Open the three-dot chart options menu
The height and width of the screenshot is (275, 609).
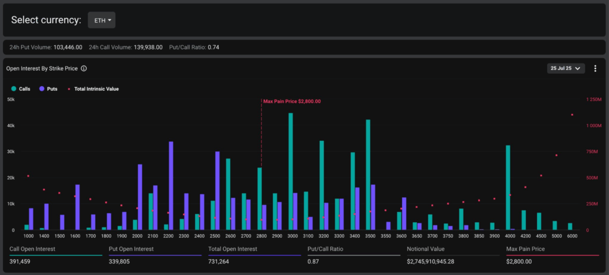point(595,68)
